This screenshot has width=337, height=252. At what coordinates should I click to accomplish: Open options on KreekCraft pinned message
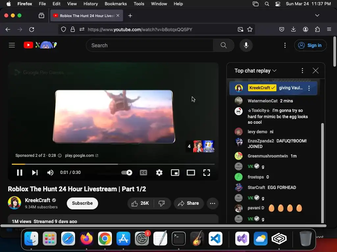(309, 88)
